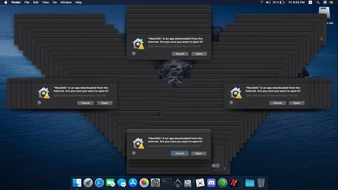The width and height of the screenshot is (338, 190).
Task: Open the Help menu
Action: click(79, 2)
